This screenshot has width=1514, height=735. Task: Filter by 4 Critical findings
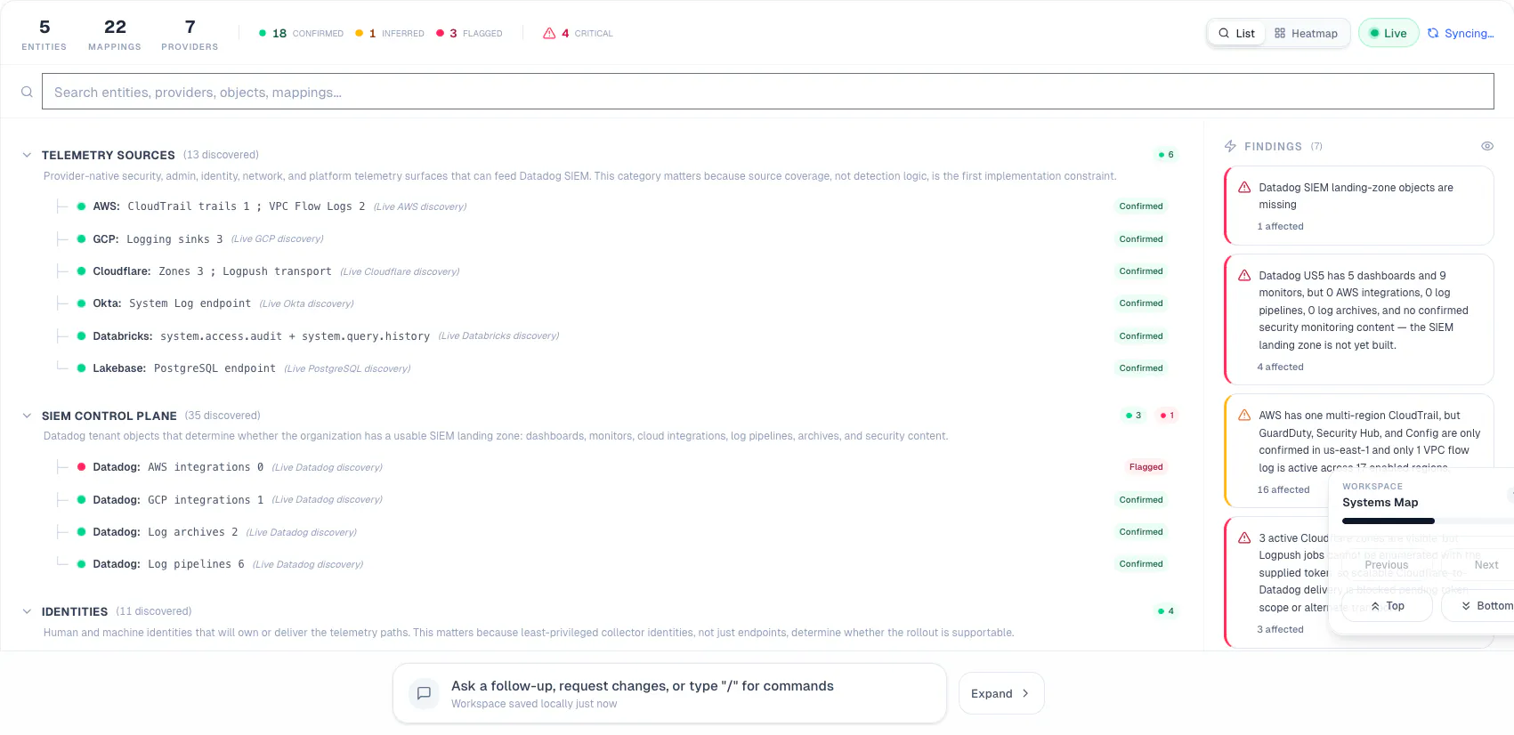click(578, 33)
